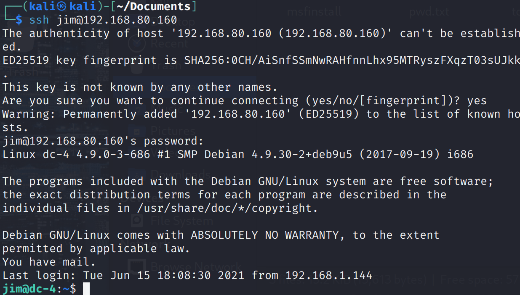The height and width of the screenshot is (295, 520).
Task: Click the ssh command word
Action: [39, 20]
